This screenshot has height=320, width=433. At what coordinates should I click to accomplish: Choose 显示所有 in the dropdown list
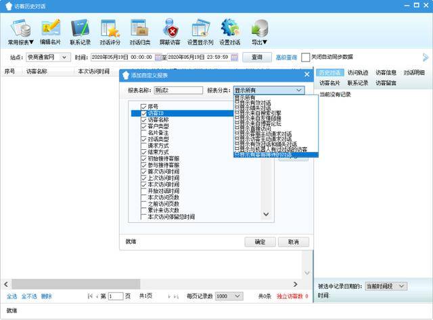[276, 98]
